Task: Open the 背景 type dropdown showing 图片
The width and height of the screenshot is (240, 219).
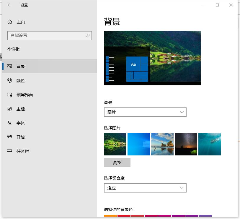Action: (145, 112)
